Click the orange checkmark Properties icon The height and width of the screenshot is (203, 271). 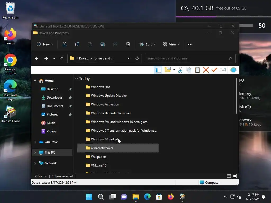point(214,70)
